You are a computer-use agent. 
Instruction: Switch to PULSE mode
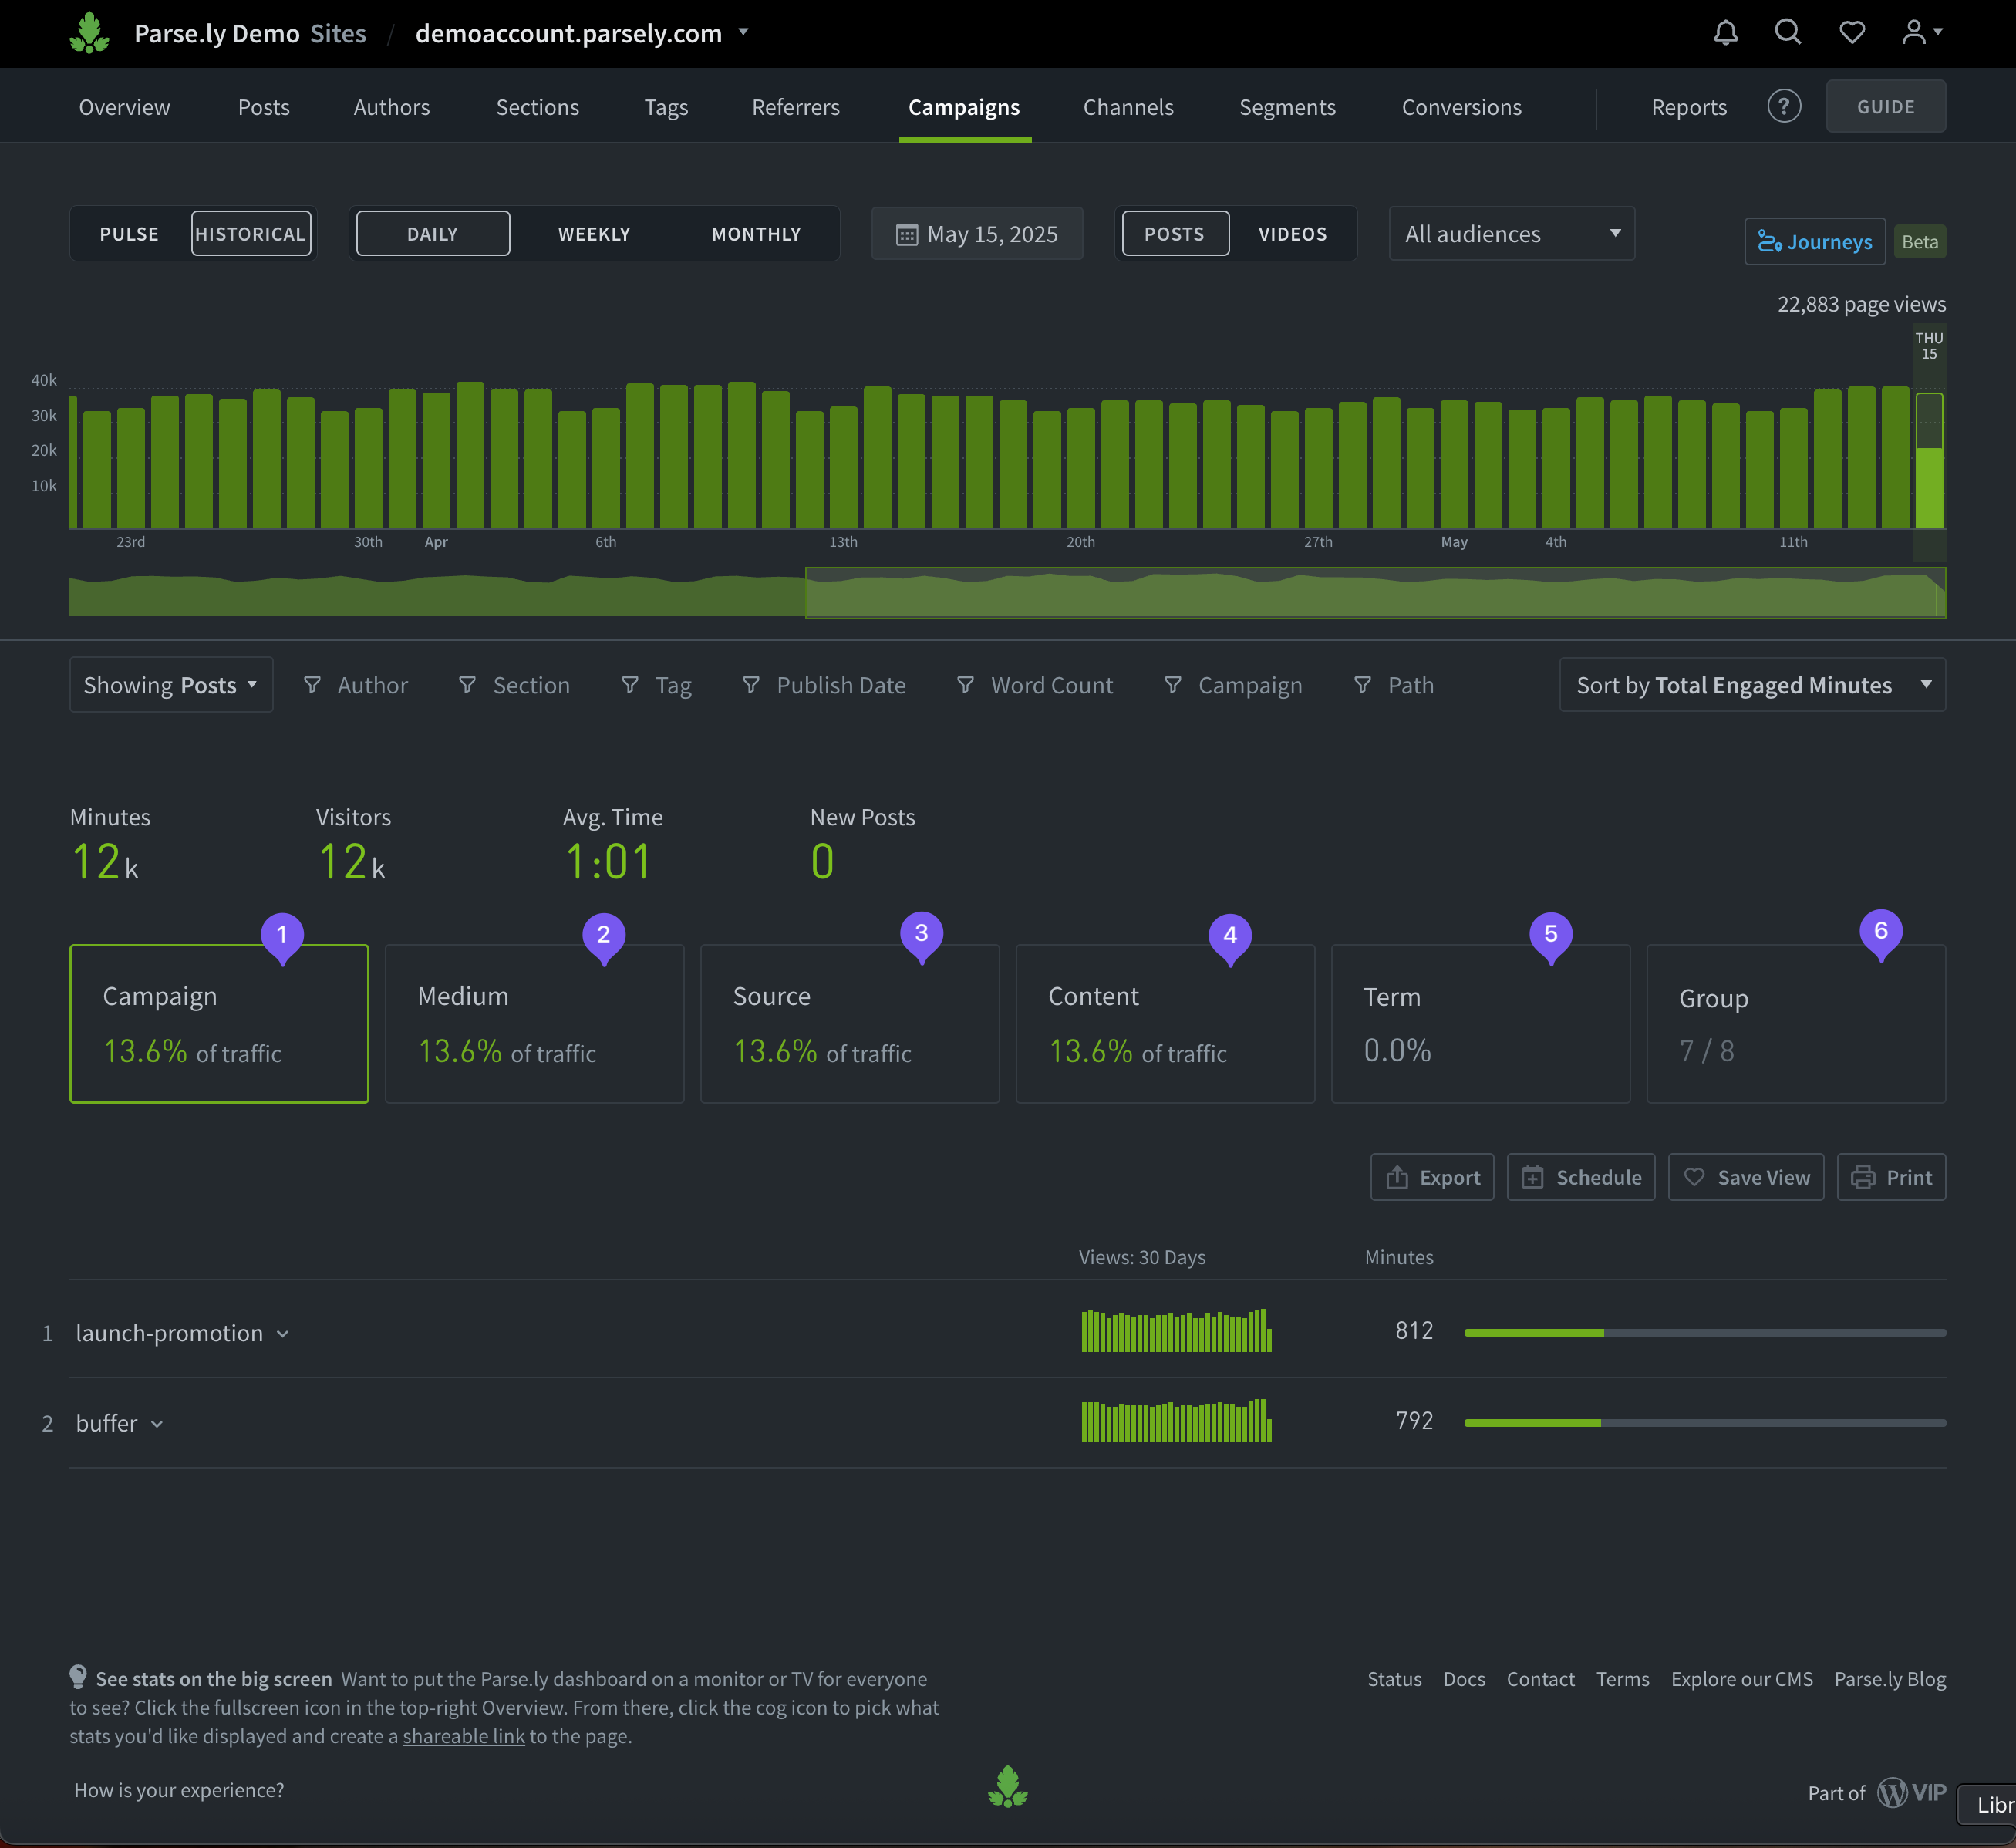point(129,234)
